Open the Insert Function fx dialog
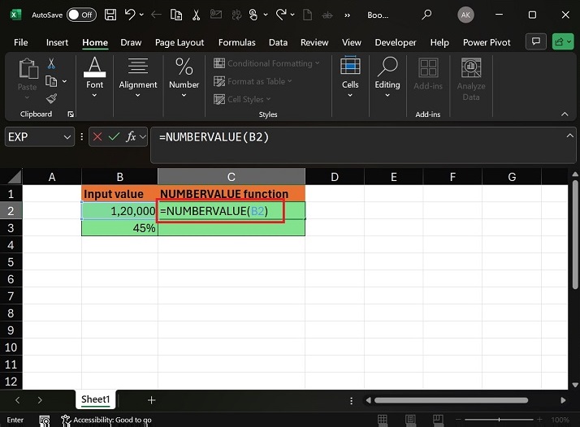The image size is (580, 427). (131, 137)
